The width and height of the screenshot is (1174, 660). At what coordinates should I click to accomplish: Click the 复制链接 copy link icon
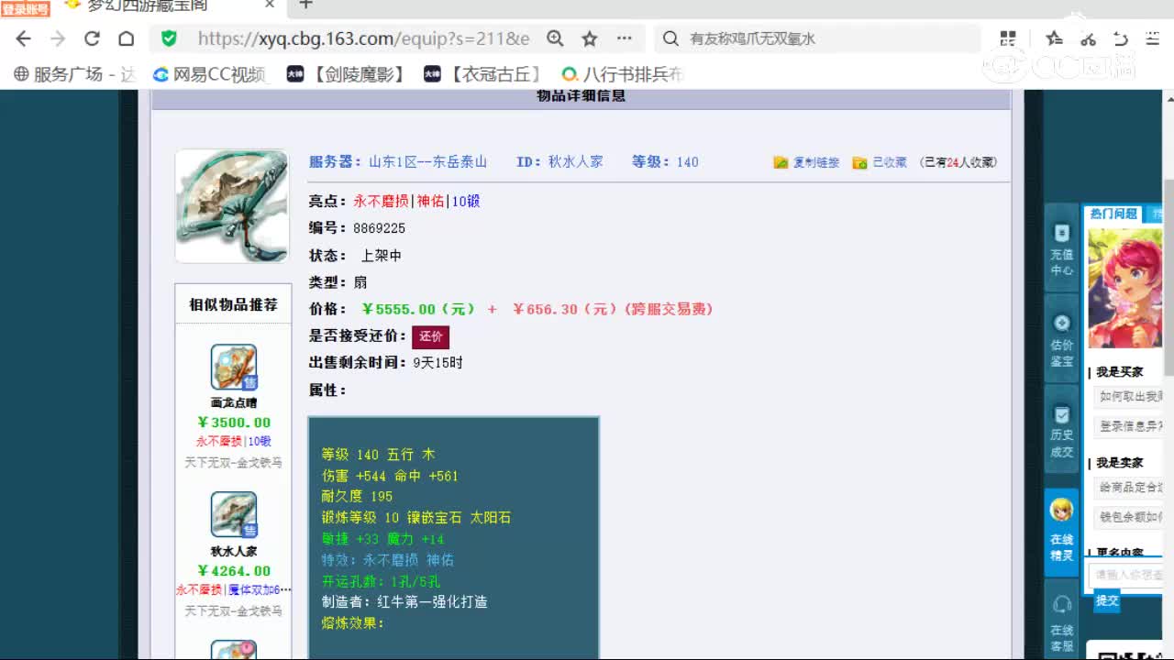[x=781, y=162]
